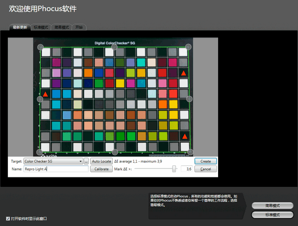Click the upper-right red warning triangle

(x=184, y=73)
